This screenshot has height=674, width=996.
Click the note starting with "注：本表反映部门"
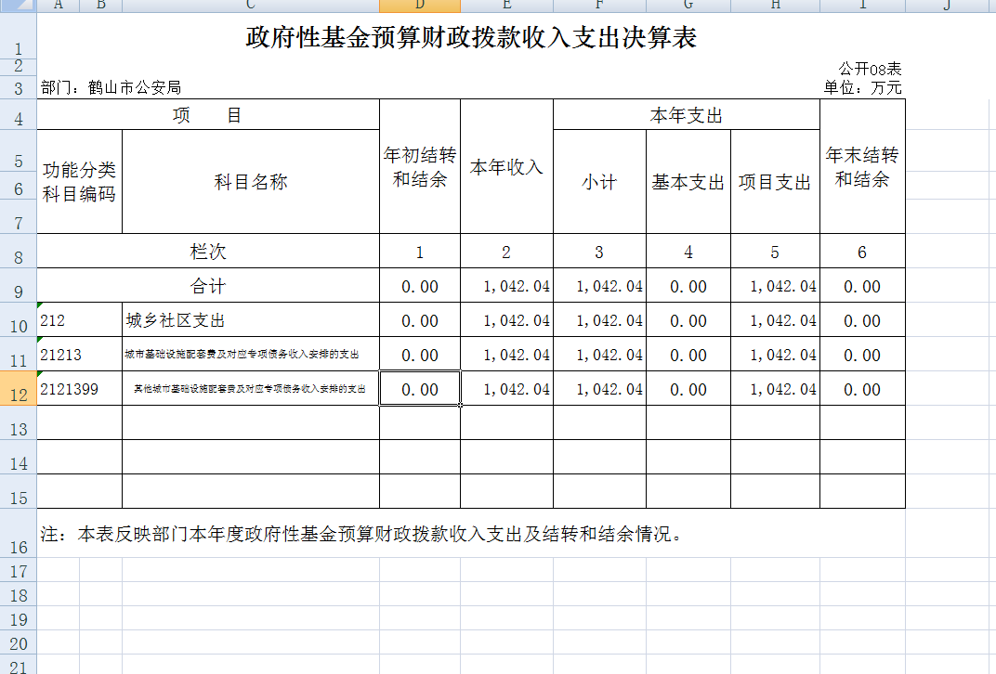pos(361,534)
